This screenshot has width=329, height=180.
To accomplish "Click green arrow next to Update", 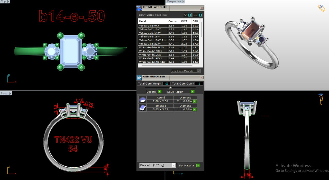I will (x=160, y=92).
